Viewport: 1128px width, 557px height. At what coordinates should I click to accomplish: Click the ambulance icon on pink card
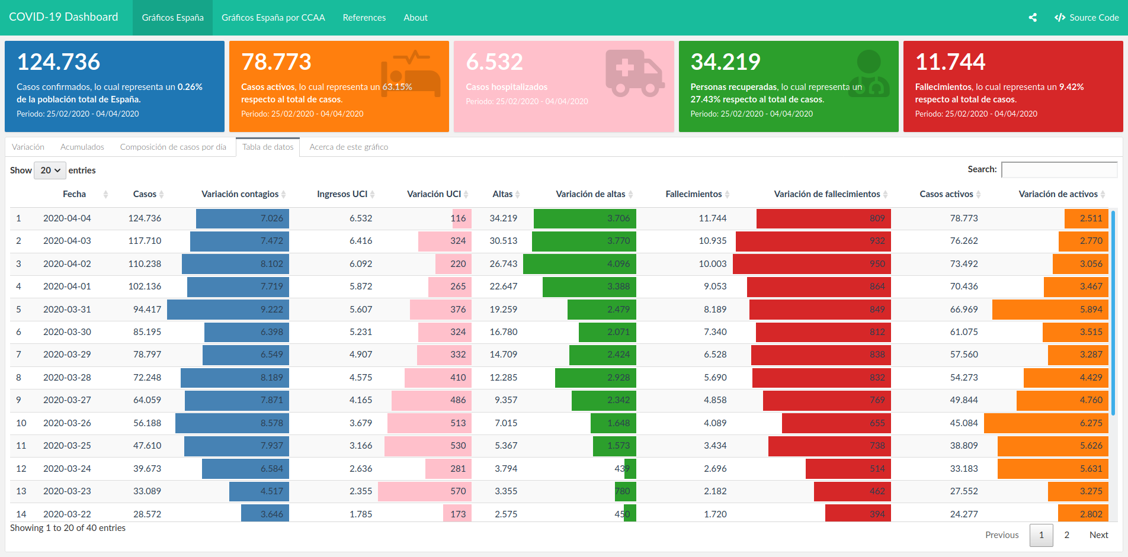pyautogui.click(x=634, y=73)
